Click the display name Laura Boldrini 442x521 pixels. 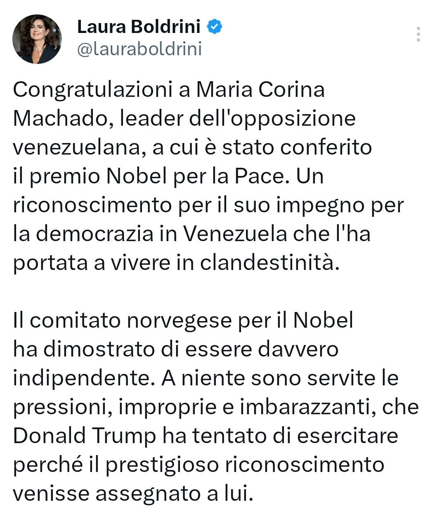tap(139, 27)
